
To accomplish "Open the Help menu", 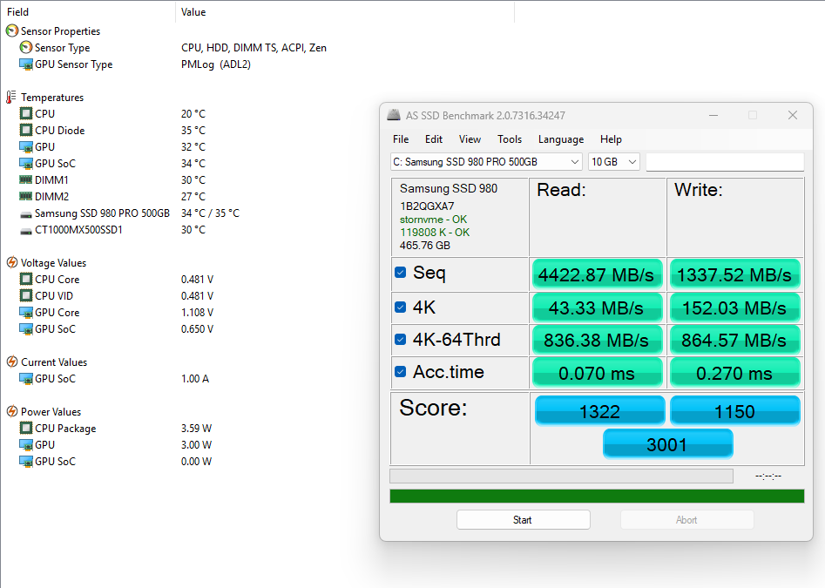I will coord(611,139).
